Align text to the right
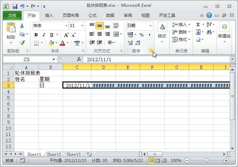Screen dimensions: 238x167 click(x=107, y=34)
